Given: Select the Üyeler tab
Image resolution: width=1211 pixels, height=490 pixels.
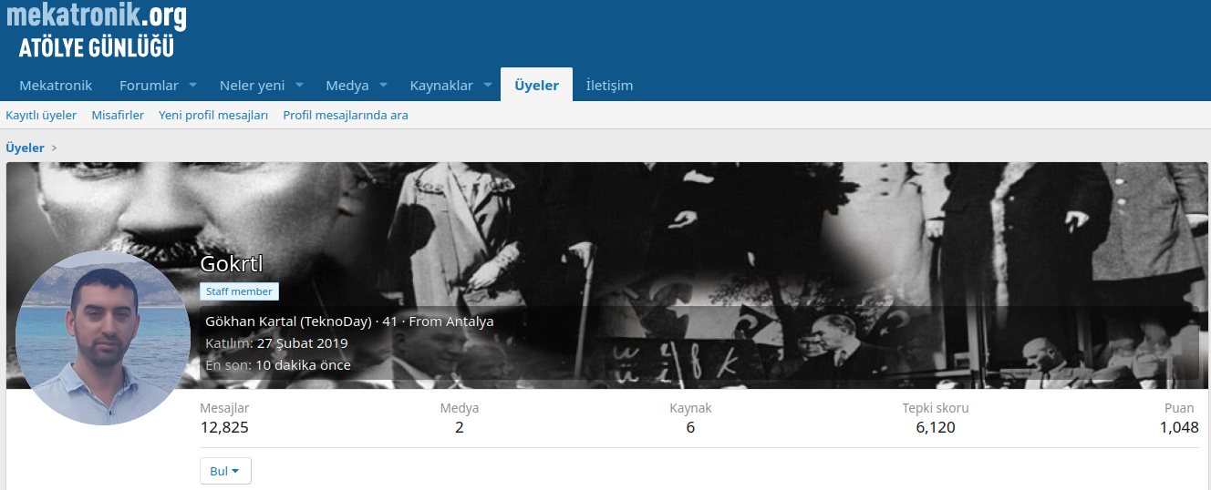Looking at the screenshot, I should [x=536, y=86].
